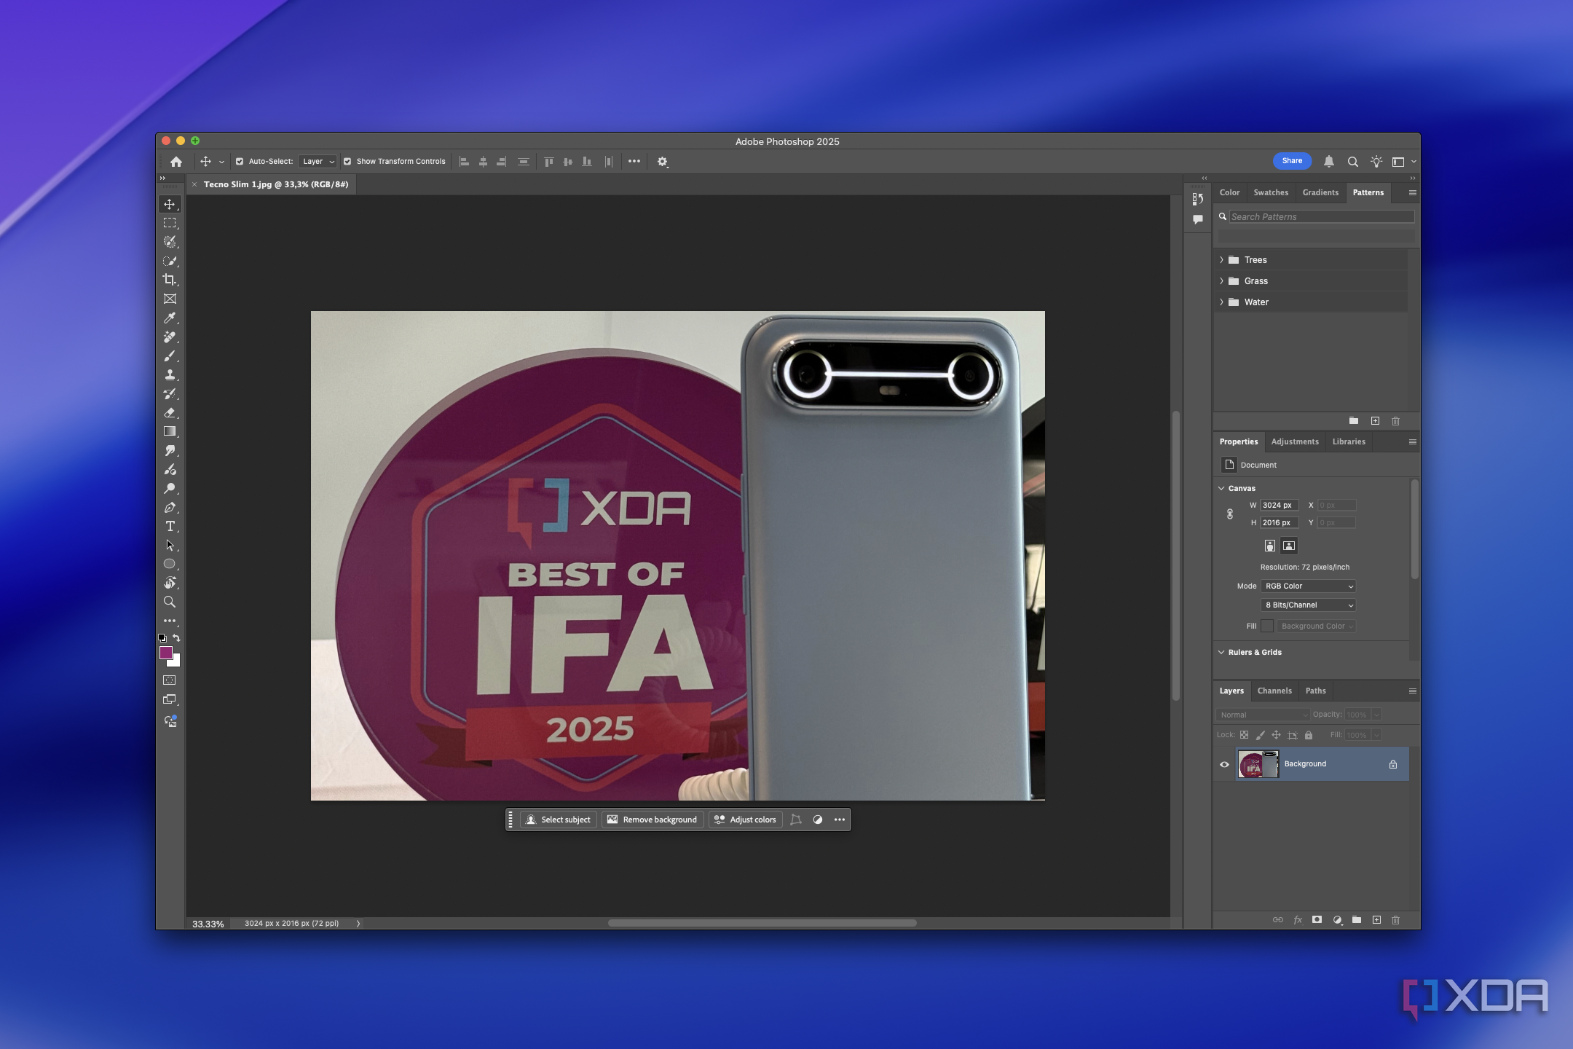The height and width of the screenshot is (1049, 1573).
Task: Open the workspace switcher dropdown
Action: tap(1403, 162)
